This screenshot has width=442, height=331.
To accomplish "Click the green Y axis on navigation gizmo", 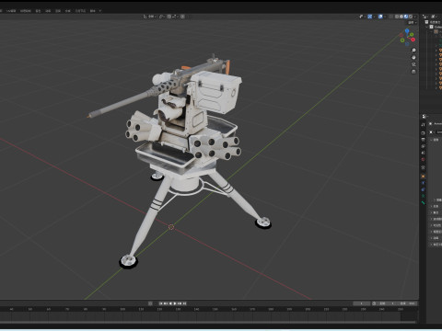I will click(412, 35).
